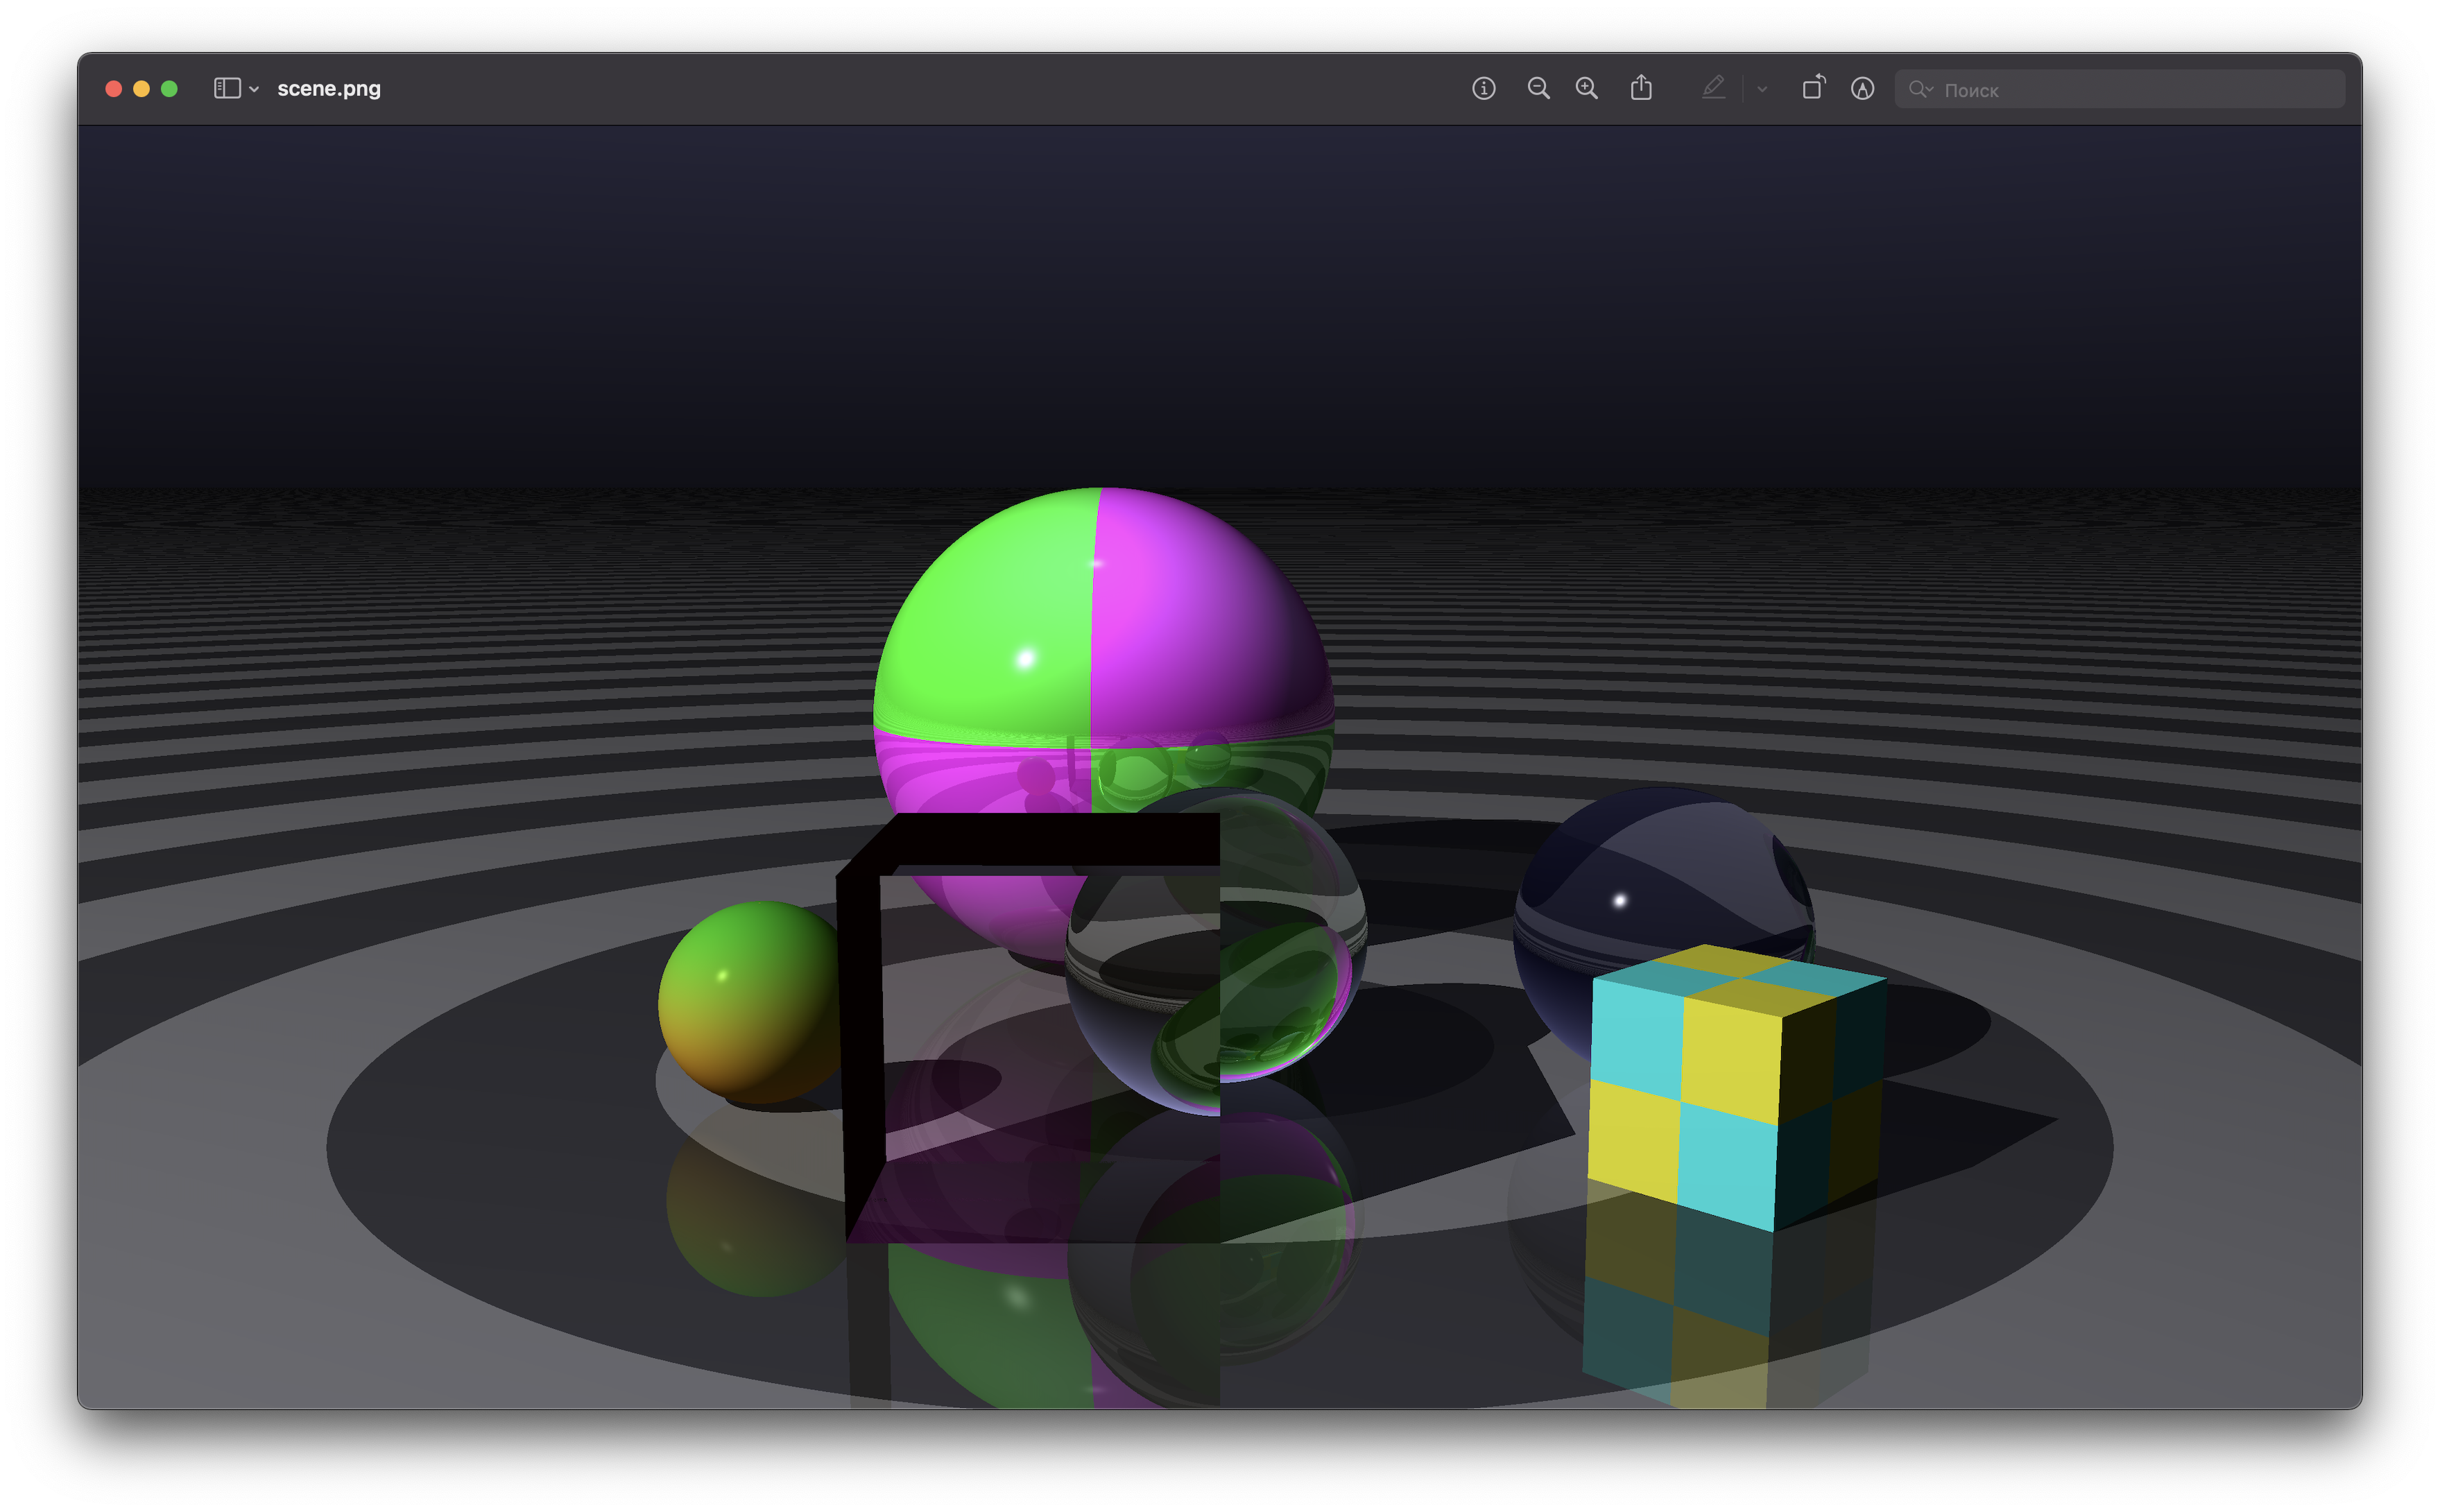Click the small green-orange sphere
Viewport: 2440px width, 1512px height.
(x=750, y=1000)
